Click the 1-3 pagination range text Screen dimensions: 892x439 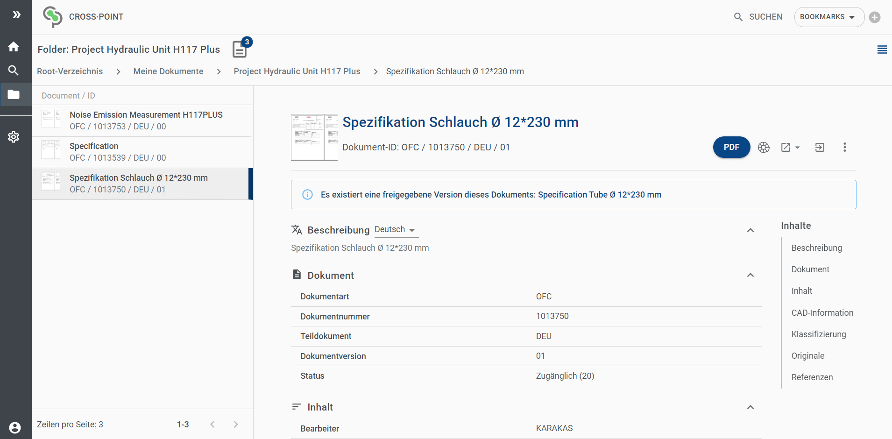[x=183, y=425]
